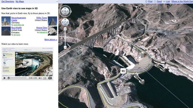193x108 pixels.
Task: Click the 0:00 / 2:05 time display
Action: coord(33,78)
